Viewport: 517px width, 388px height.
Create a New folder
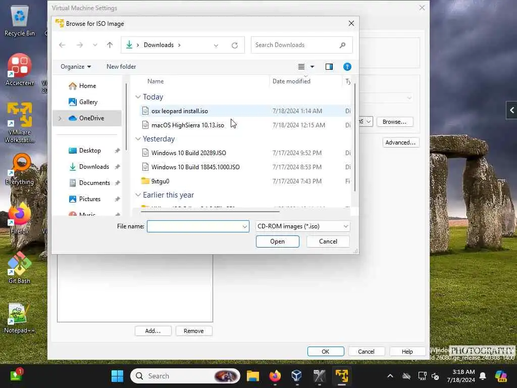click(121, 67)
